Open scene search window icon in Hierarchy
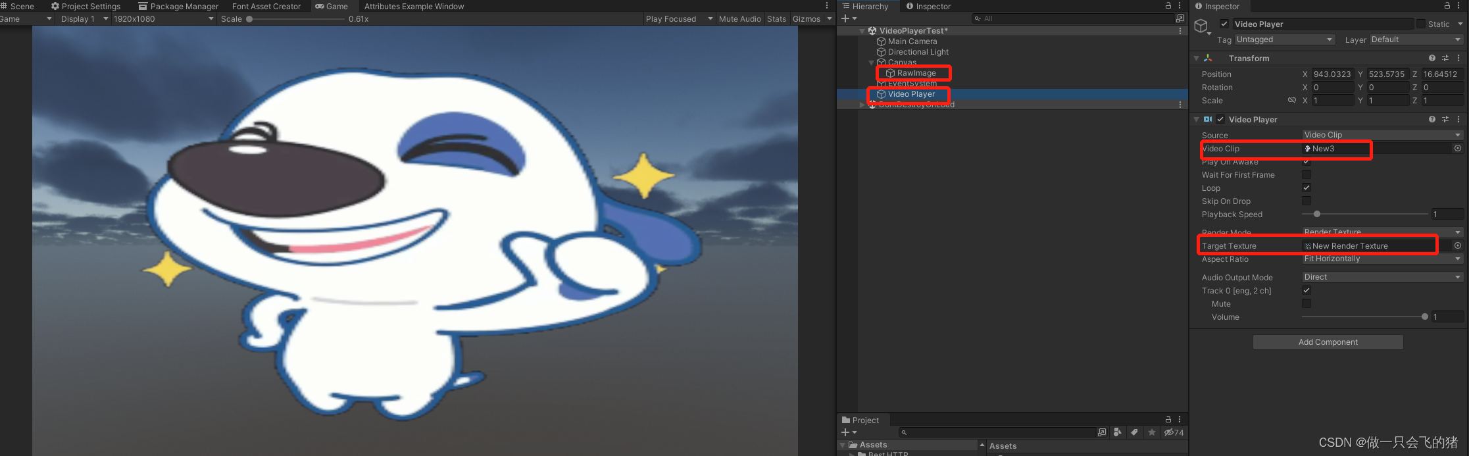Viewport: 1469px width, 456px height. click(x=1180, y=18)
